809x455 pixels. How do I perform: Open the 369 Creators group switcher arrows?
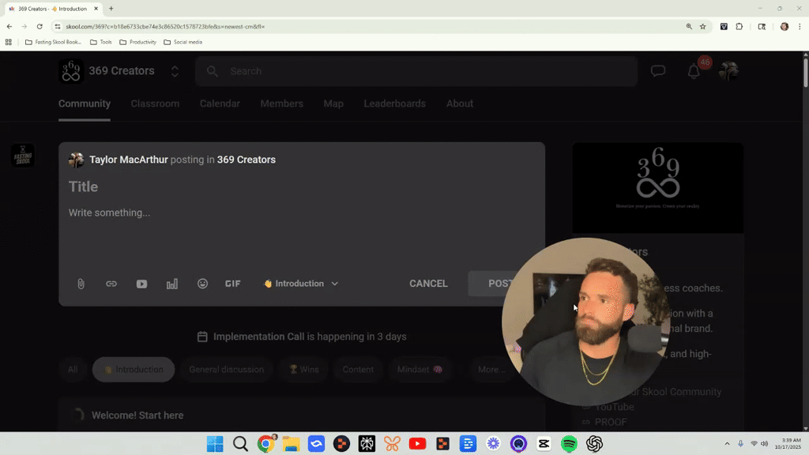coord(175,71)
